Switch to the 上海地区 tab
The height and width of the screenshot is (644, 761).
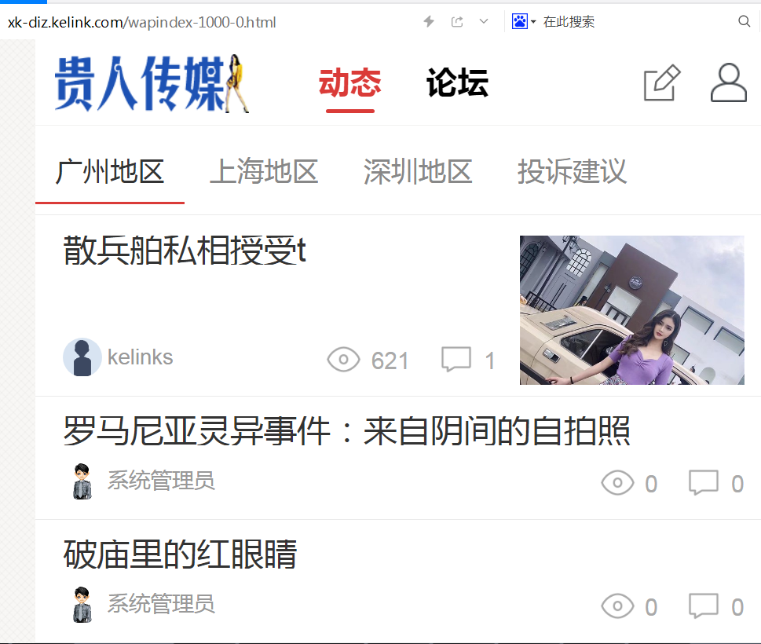[264, 171]
